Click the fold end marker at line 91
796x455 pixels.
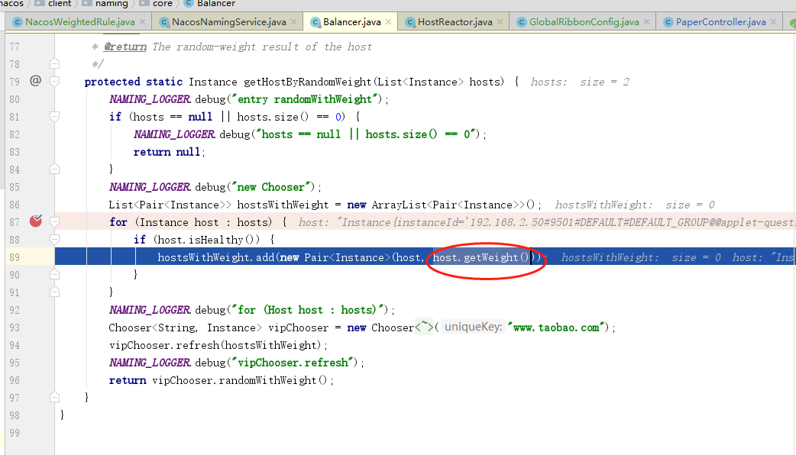click(55, 292)
